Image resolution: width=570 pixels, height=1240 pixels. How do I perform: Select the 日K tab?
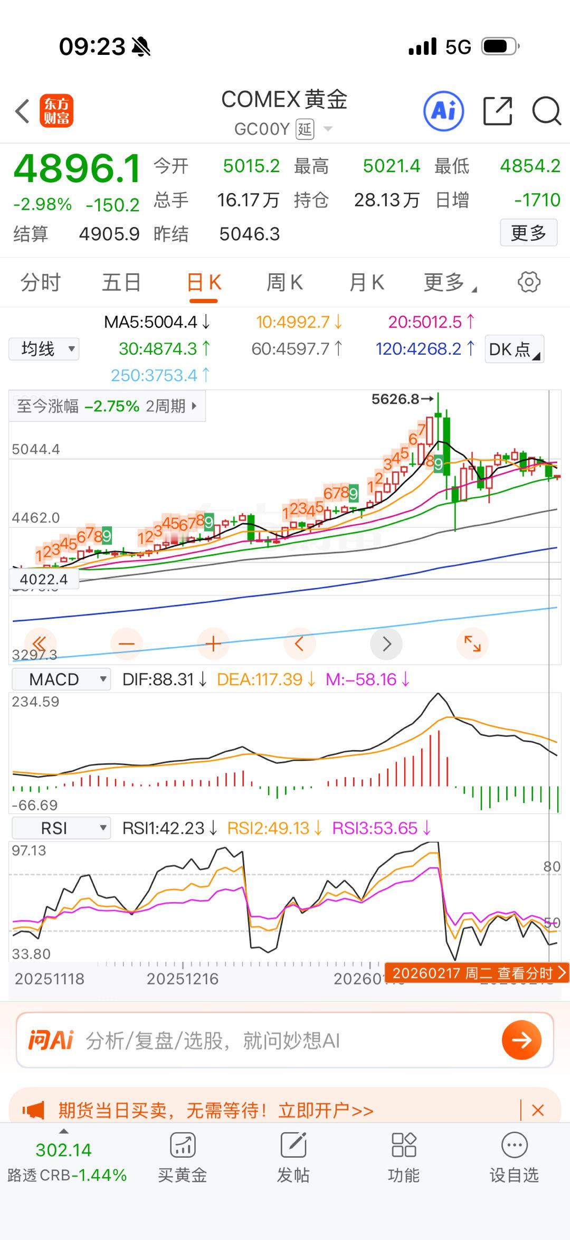204,282
